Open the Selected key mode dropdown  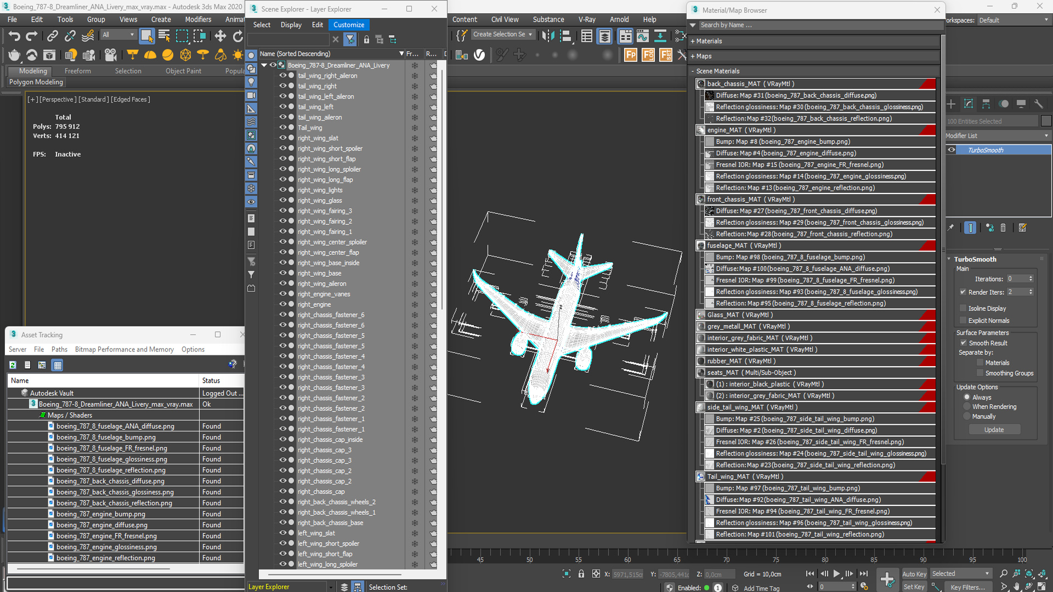(960, 574)
